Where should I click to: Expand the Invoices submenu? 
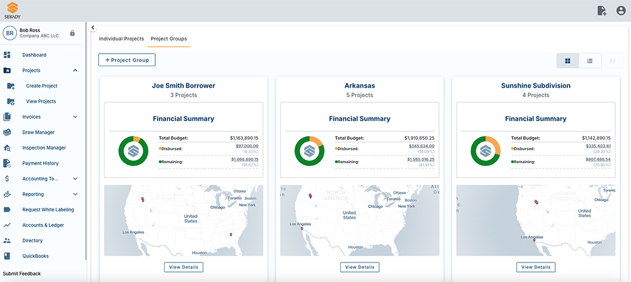(x=75, y=117)
